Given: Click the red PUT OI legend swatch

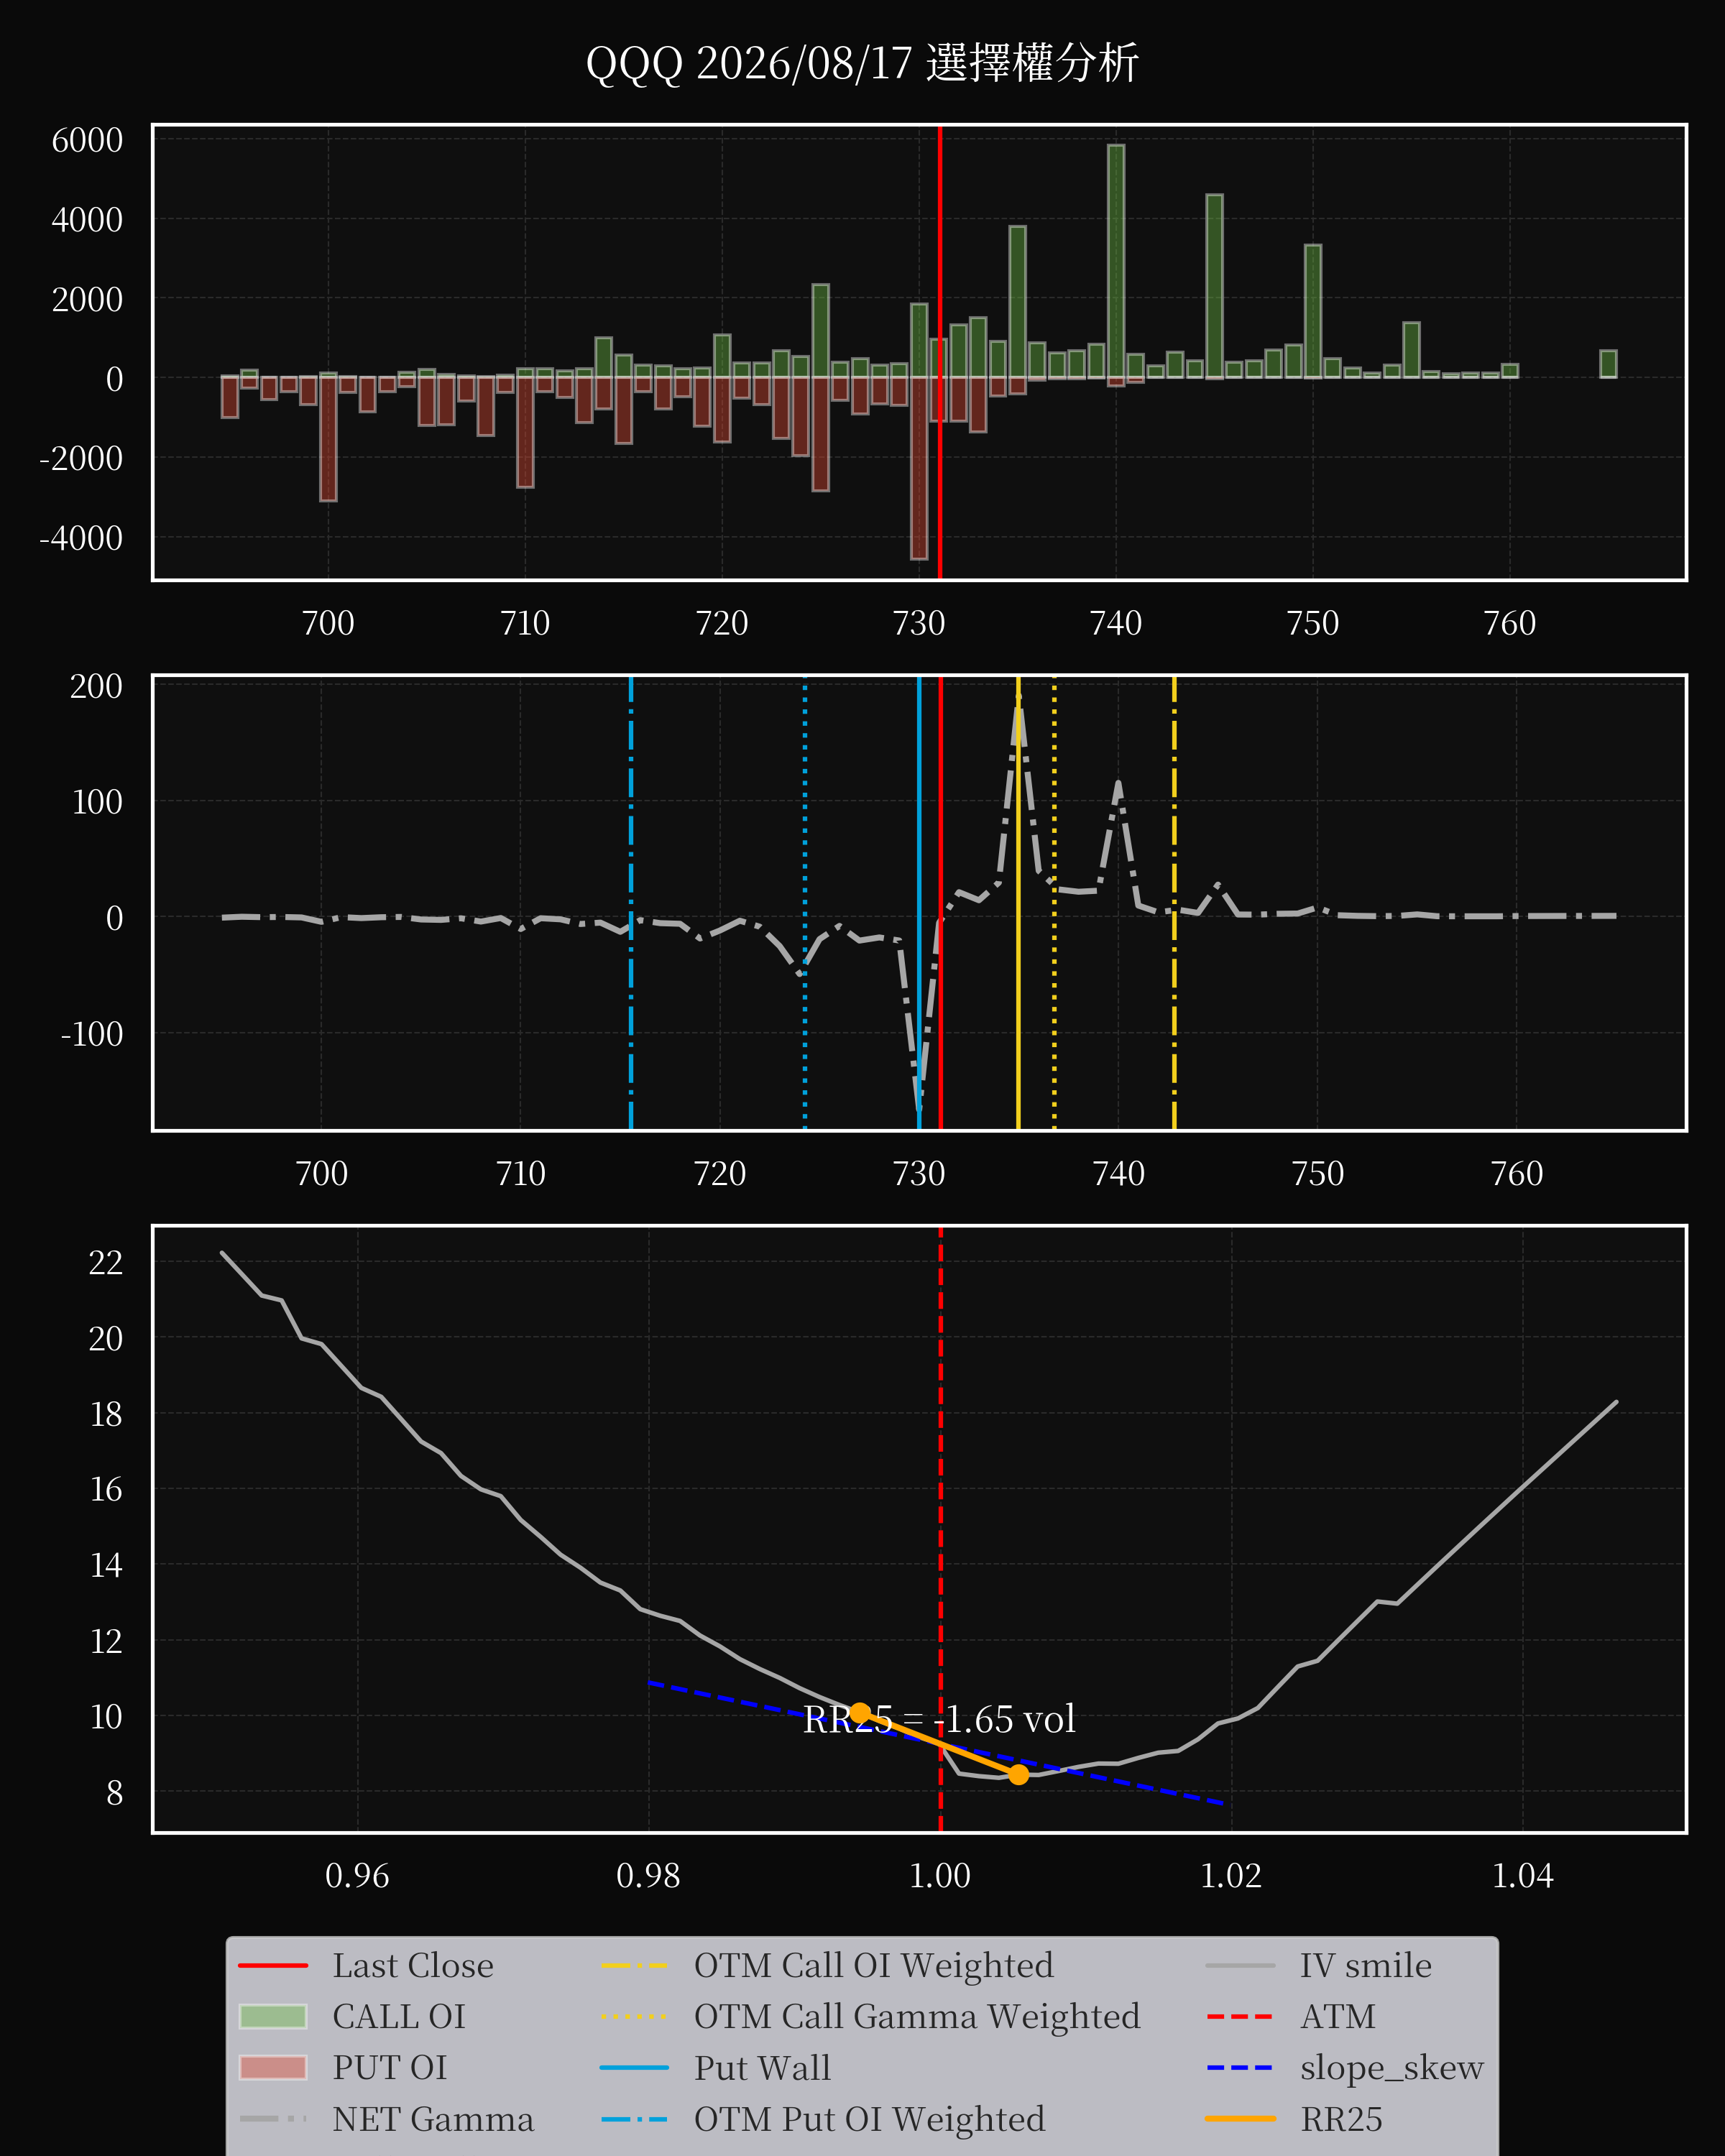Looking at the screenshot, I should [273, 2067].
